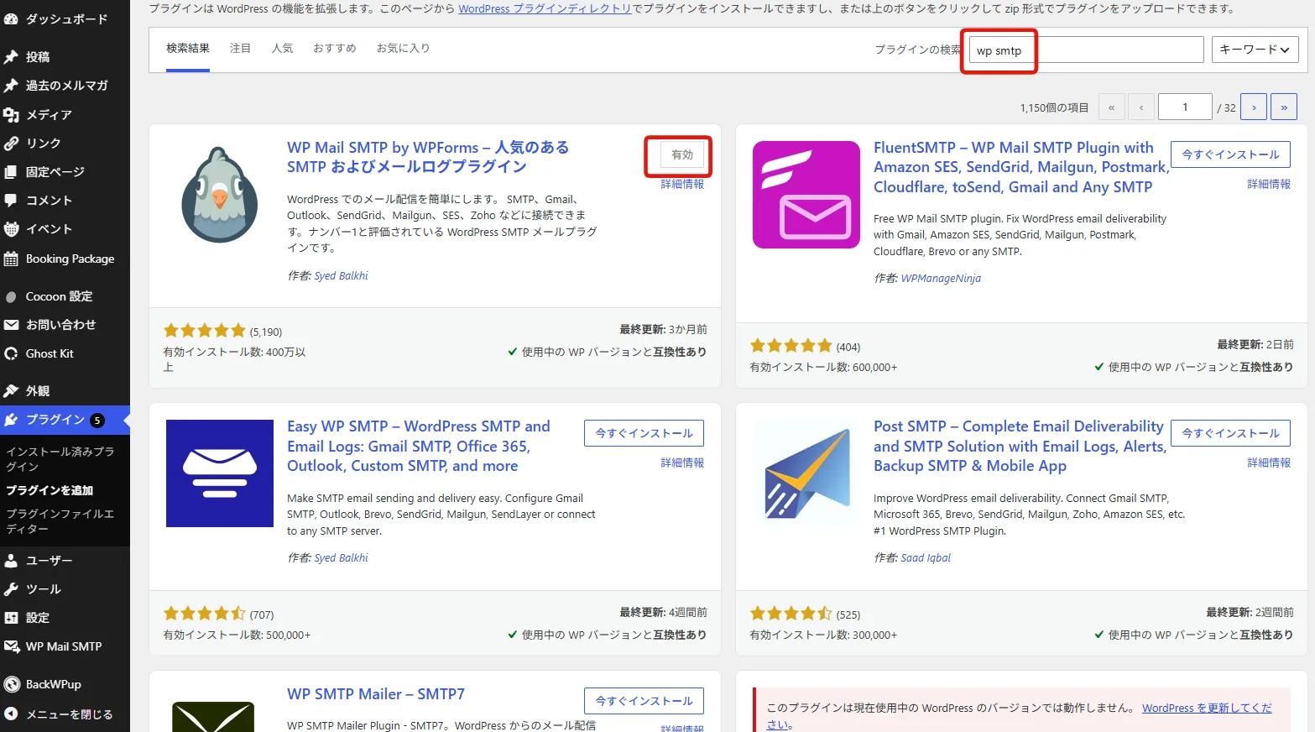Click the BackWPup sidebar icon

coord(11,684)
